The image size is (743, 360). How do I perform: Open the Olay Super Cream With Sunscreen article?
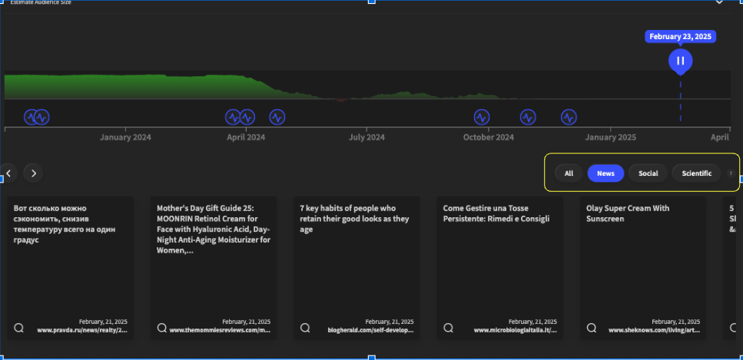coord(627,213)
